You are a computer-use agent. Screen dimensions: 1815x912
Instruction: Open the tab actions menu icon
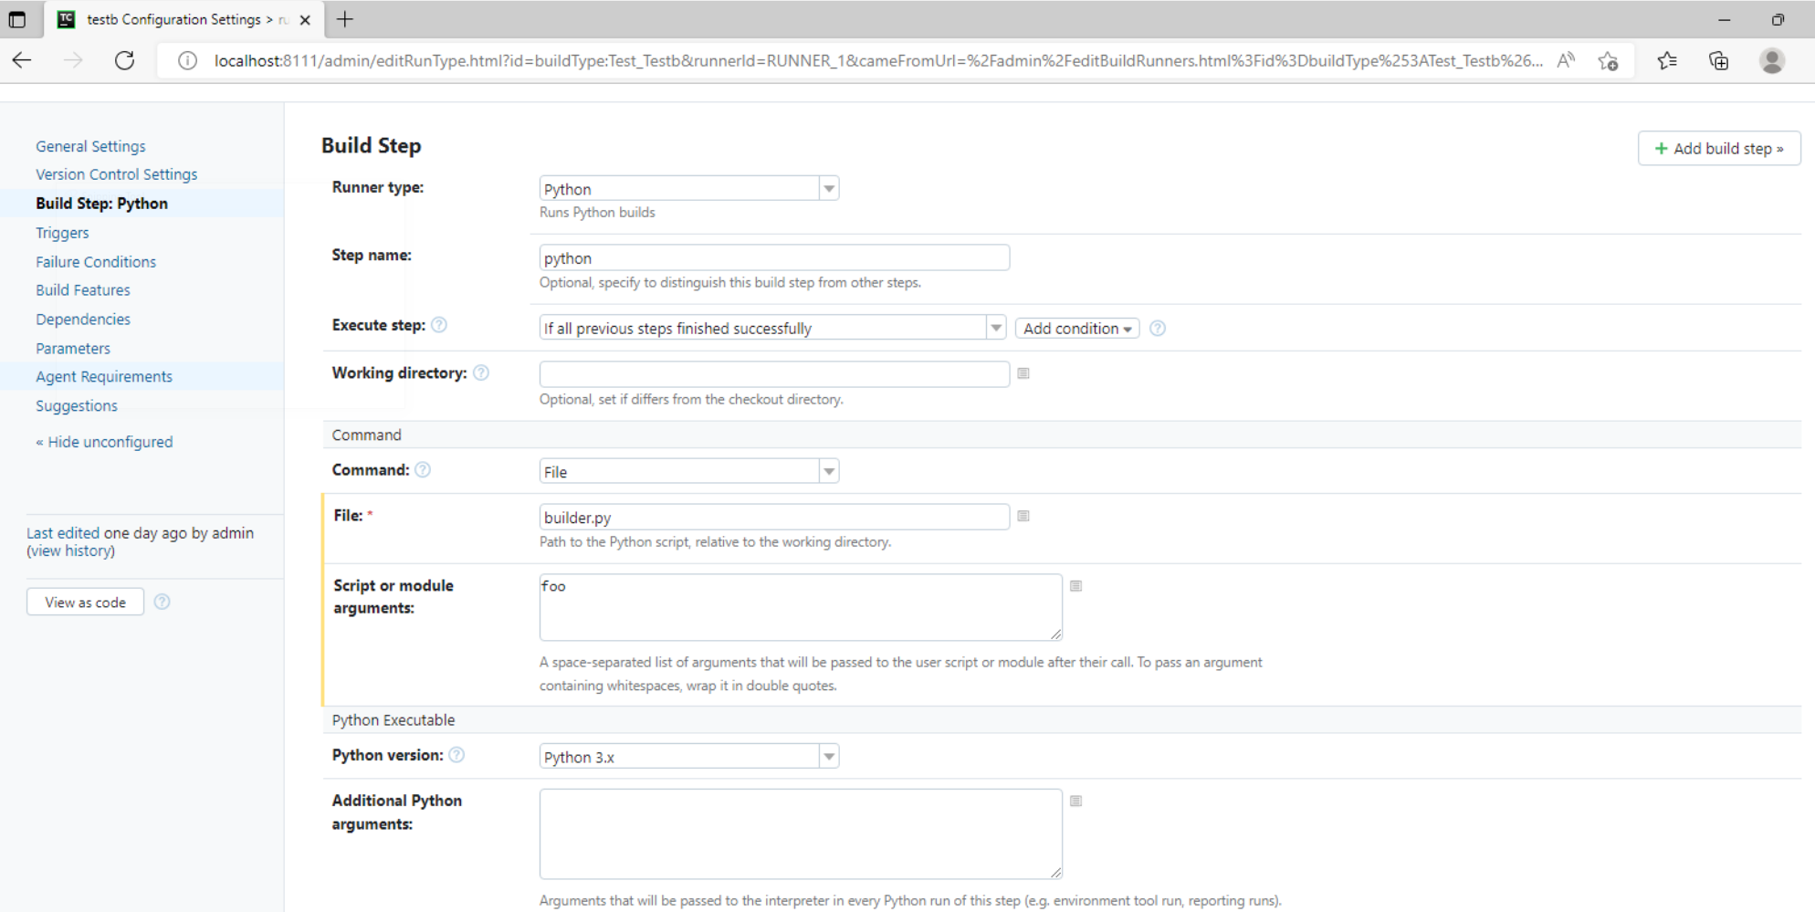coord(17,19)
